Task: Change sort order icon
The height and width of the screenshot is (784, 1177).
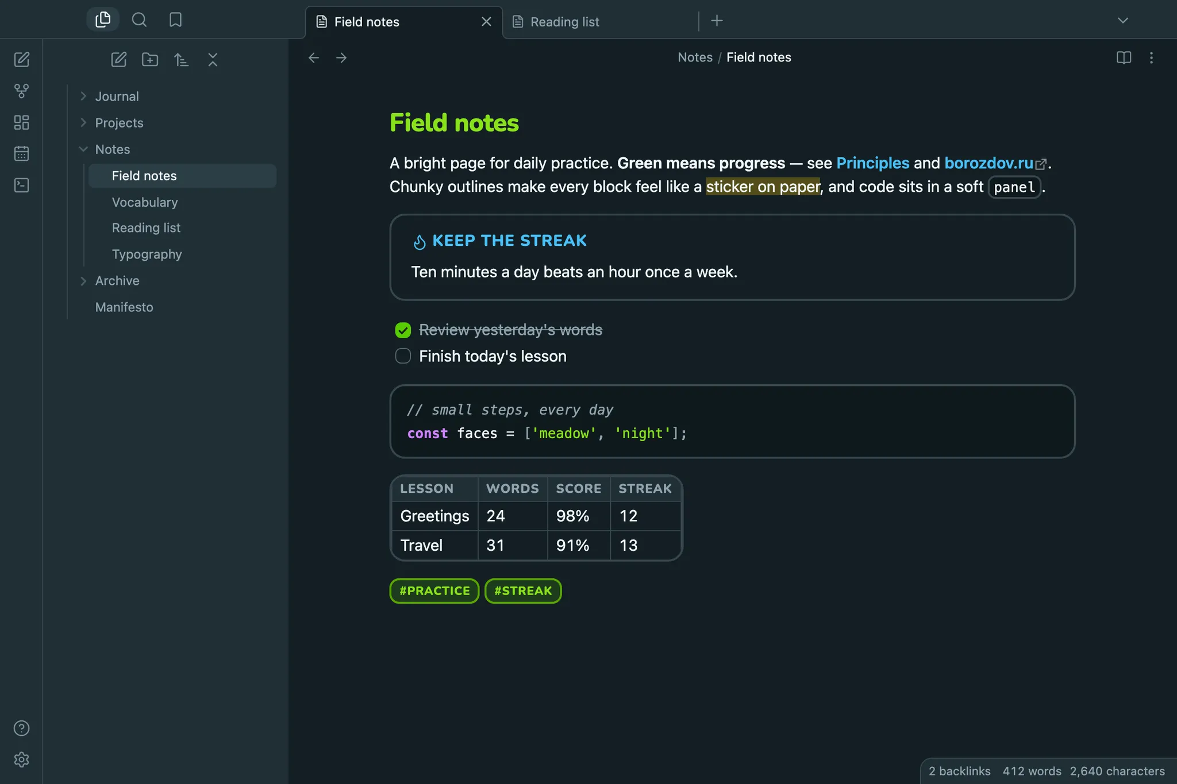Action: point(181,60)
